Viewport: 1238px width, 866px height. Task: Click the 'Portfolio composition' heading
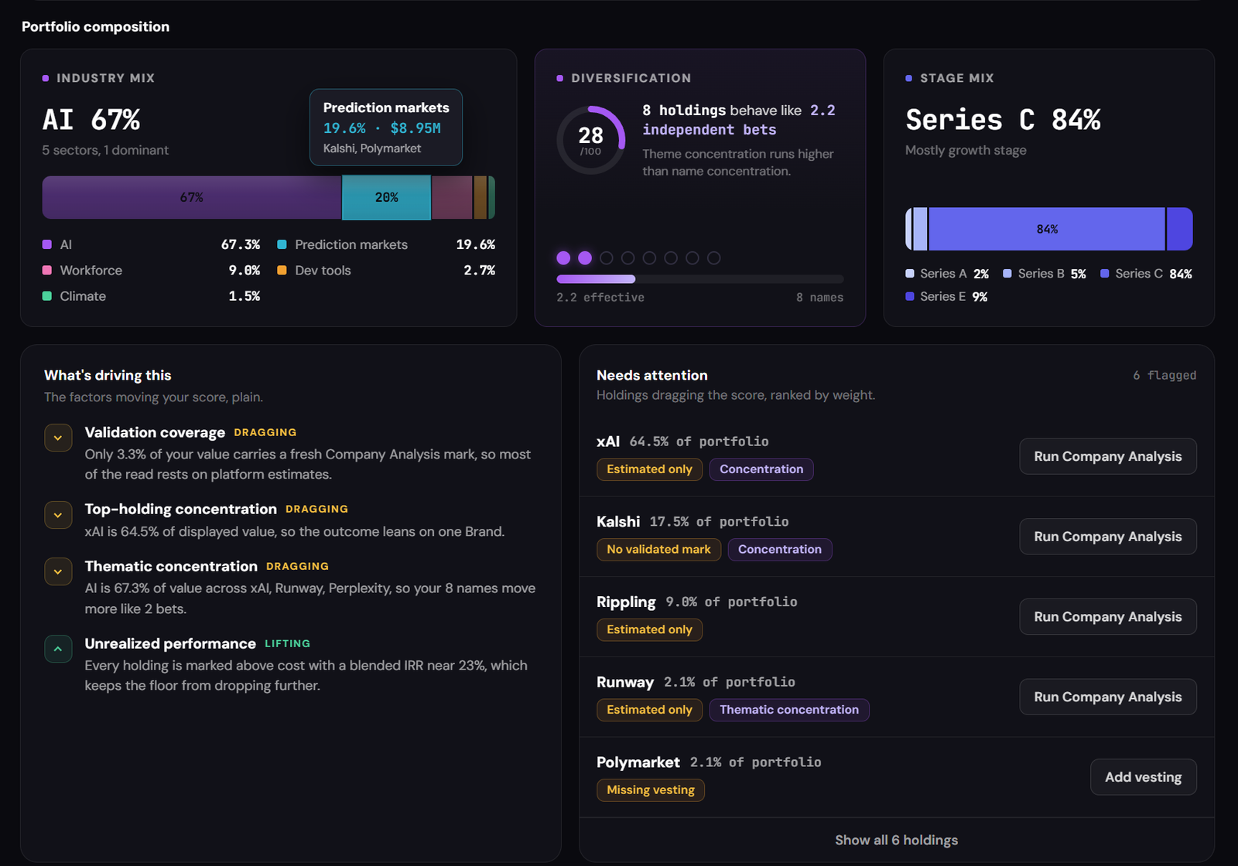point(95,26)
